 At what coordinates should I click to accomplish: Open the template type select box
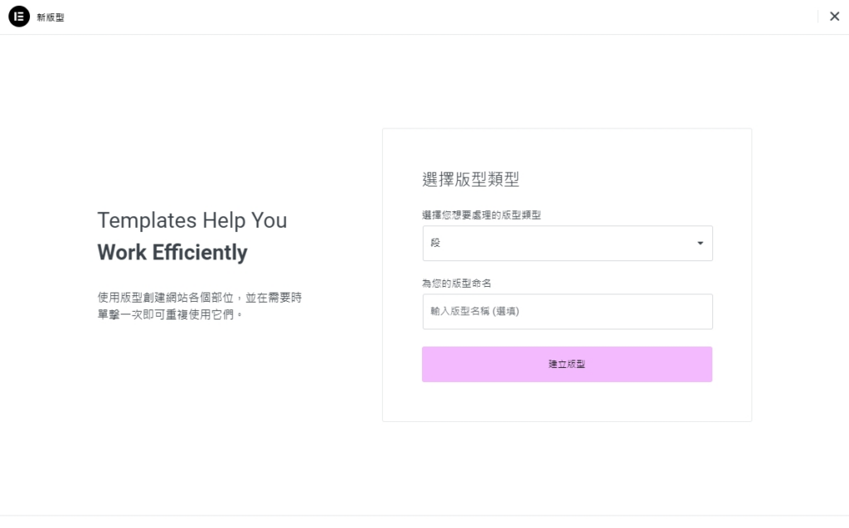[567, 244]
